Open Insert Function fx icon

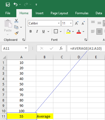[x=61, y=48]
